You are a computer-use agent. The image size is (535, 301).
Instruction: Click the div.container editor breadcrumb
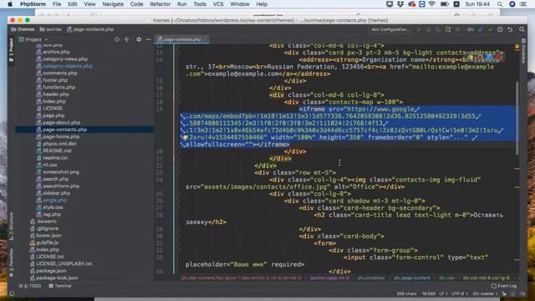pyautogui.click(x=371, y=278)
